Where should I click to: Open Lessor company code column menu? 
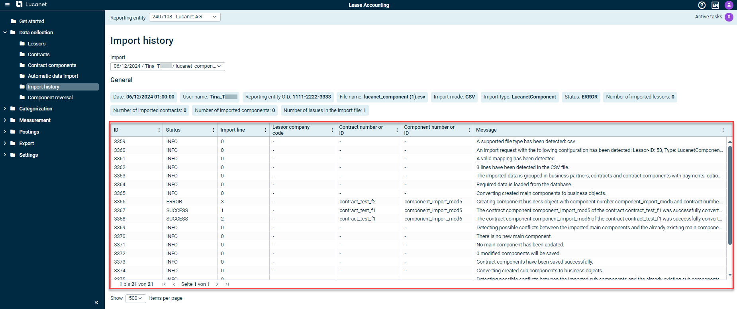[332, 130]
